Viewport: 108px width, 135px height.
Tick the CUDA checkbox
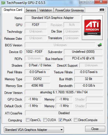point(45,120)
